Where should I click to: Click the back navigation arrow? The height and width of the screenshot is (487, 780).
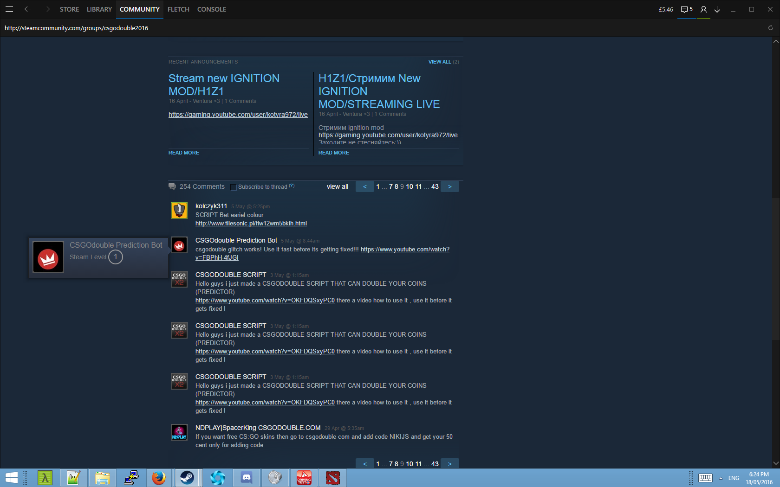click(28, 9)
